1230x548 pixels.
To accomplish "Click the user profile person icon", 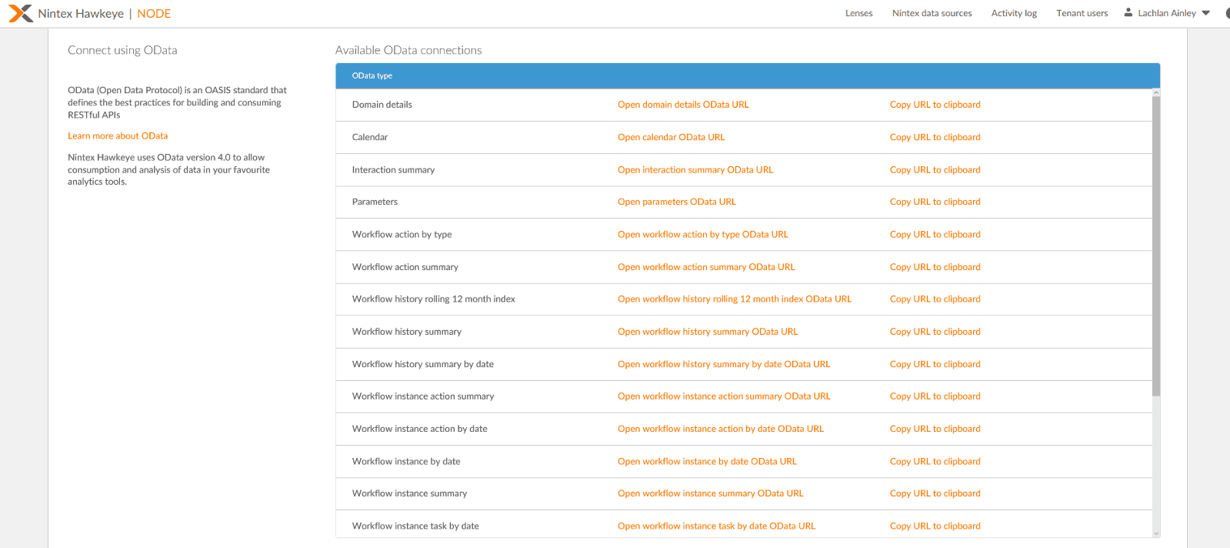I will click(x=1128, y=12).
